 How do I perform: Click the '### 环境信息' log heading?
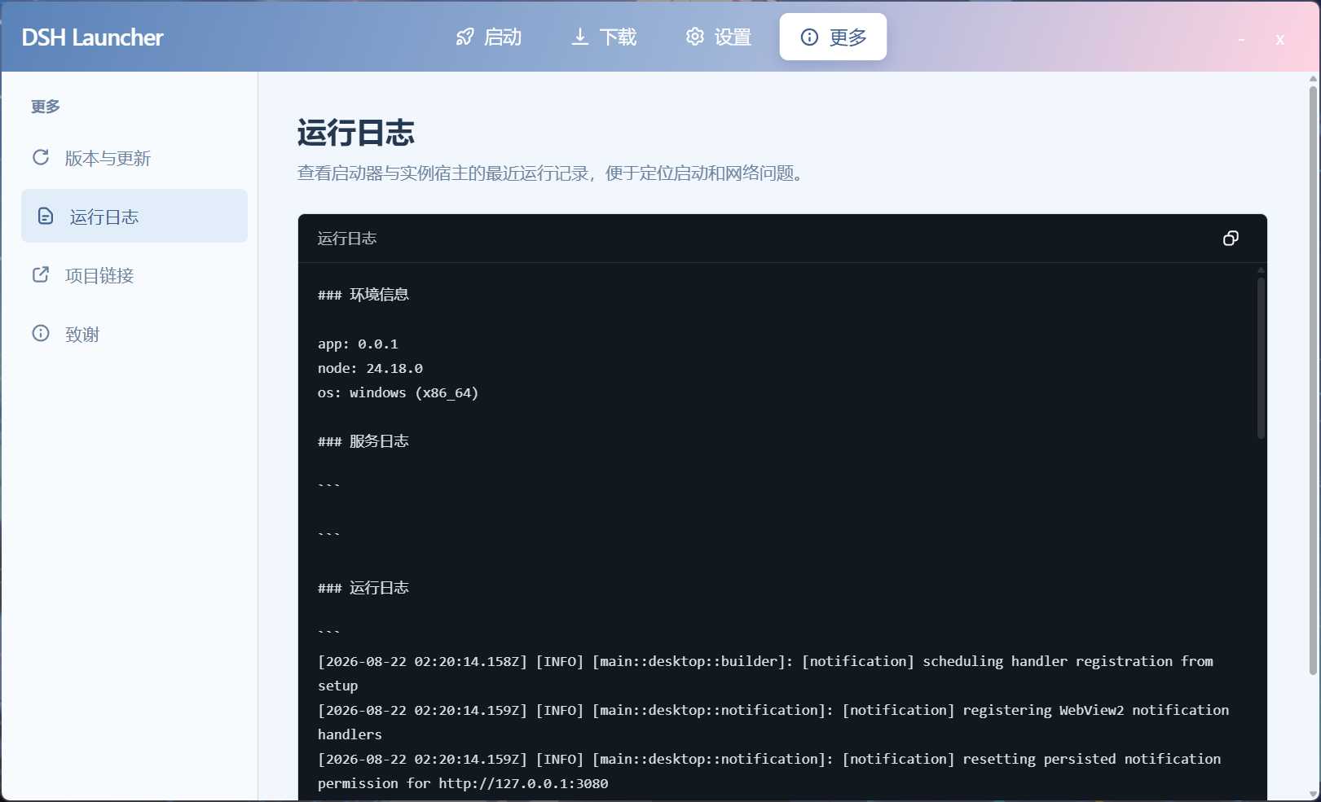363,295
